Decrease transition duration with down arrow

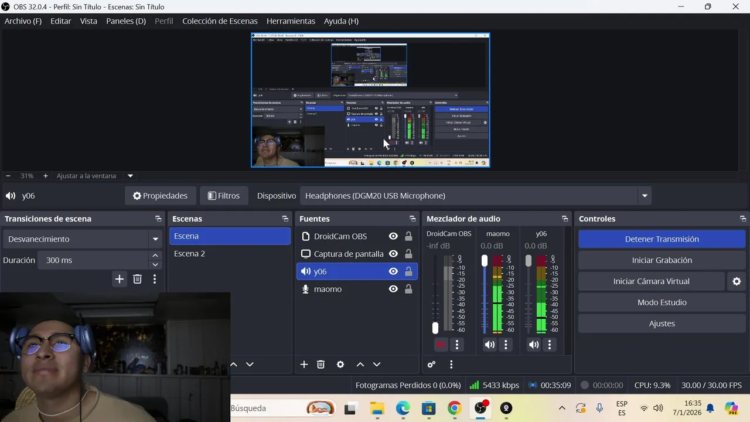pos(155,265)
